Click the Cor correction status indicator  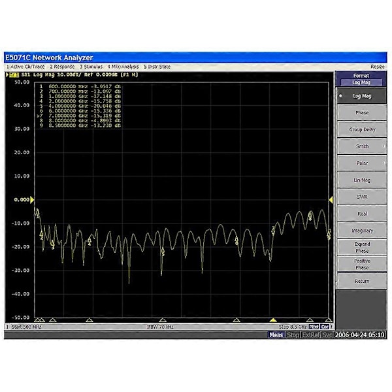325,327
